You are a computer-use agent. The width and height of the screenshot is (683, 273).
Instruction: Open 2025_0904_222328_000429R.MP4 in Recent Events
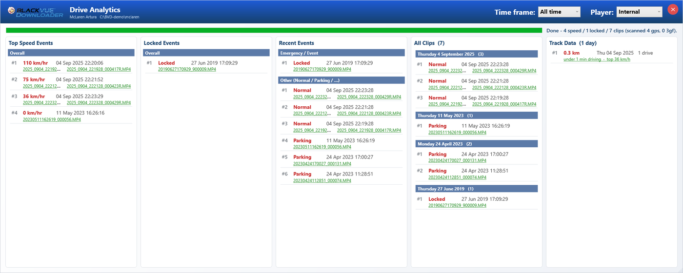pyautogui.click(x=369, y=97)
